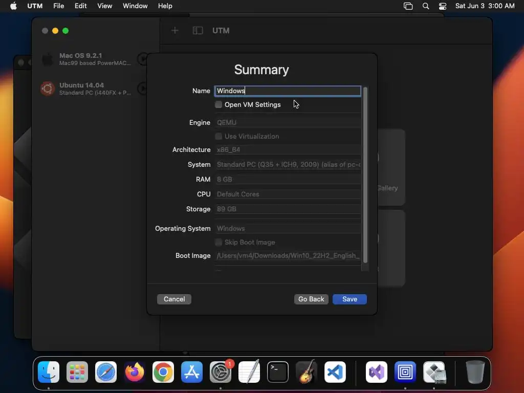
Task: Open Visual Studio purple Dock icon
Action: click(x=377, y=372)
